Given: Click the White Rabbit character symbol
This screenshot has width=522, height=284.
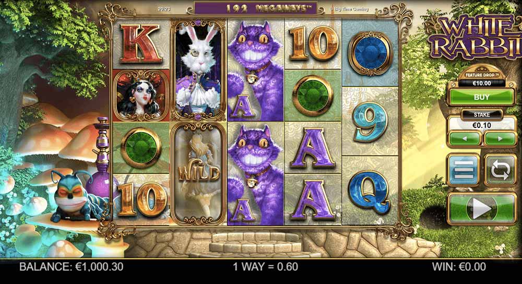Looking at the screenshot, I should click(x=198, y=70).
